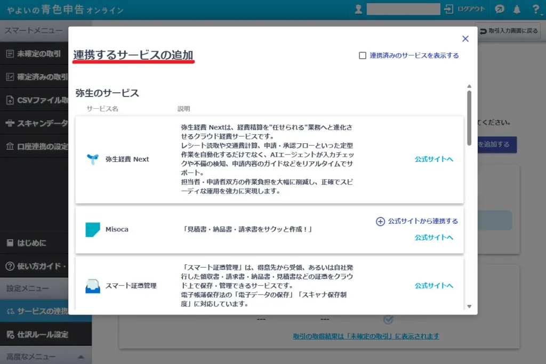Click the スマートメニュー header
546x364 pixels.
tap(34, 30)
